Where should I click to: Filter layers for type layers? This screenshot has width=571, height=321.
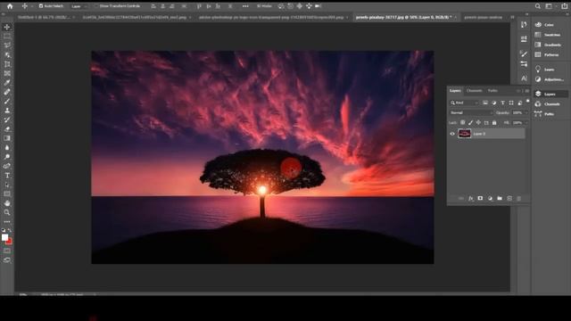pos(502,103)
